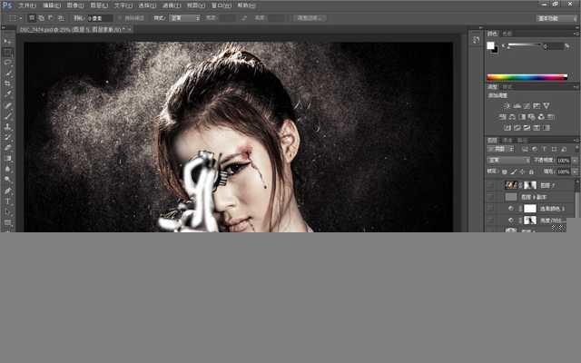581x363 pixels.
Task: Select the Horizontal Type tool
Action: [x=7, y=201]
